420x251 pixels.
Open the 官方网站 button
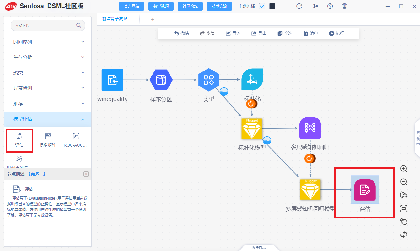132,6
